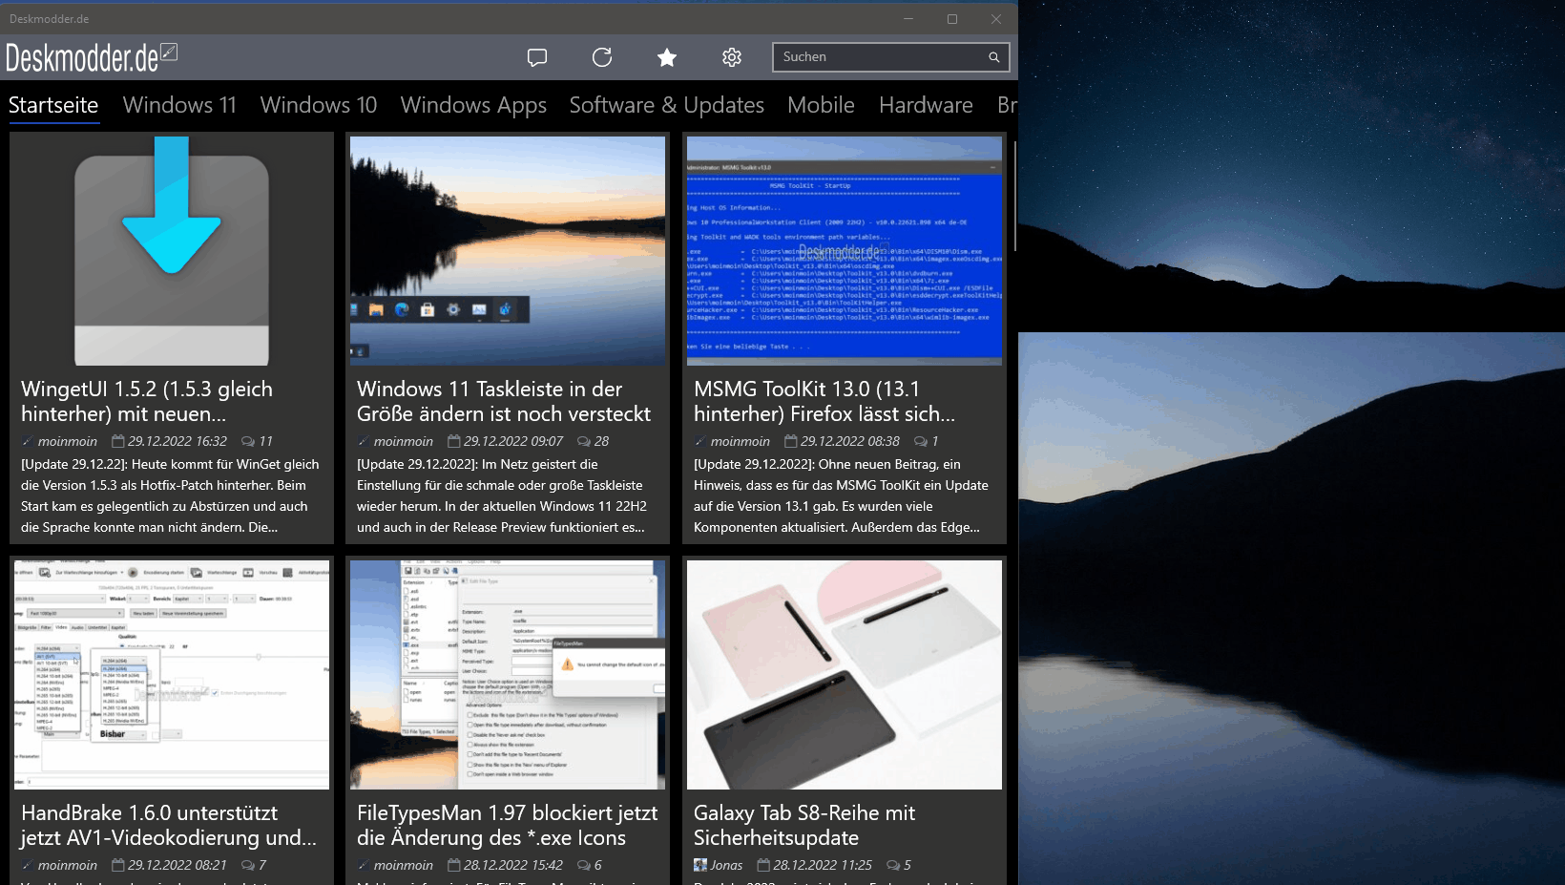The width and height of the screenshot is (1565, 885).
Task: Click the Taskleiste article excerpt text
Action: pos(502,495)
